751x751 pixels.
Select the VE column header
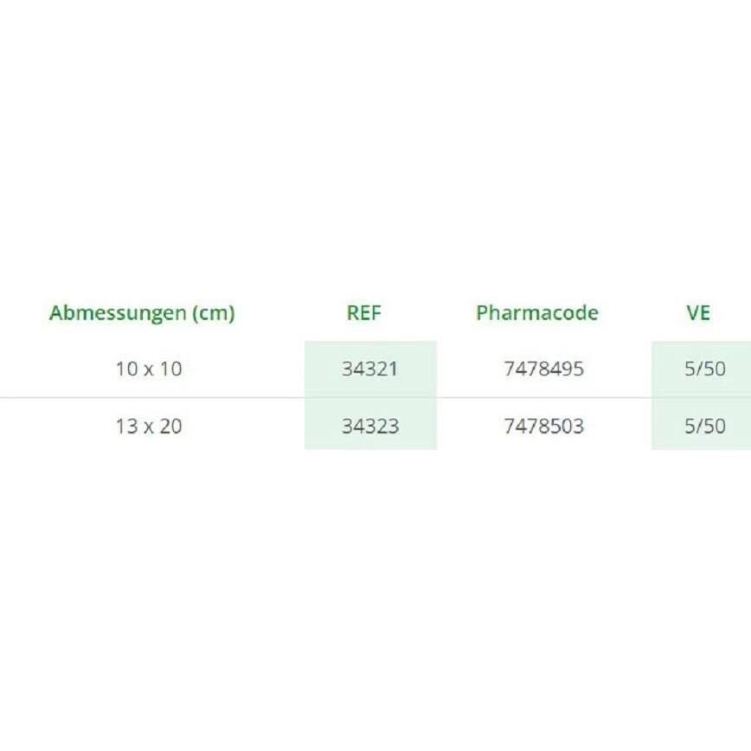coord(697,313)
